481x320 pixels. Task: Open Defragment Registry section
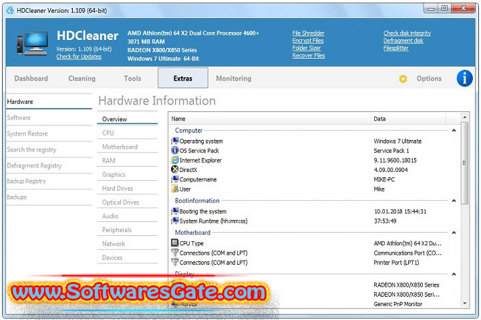pos(49,165)
